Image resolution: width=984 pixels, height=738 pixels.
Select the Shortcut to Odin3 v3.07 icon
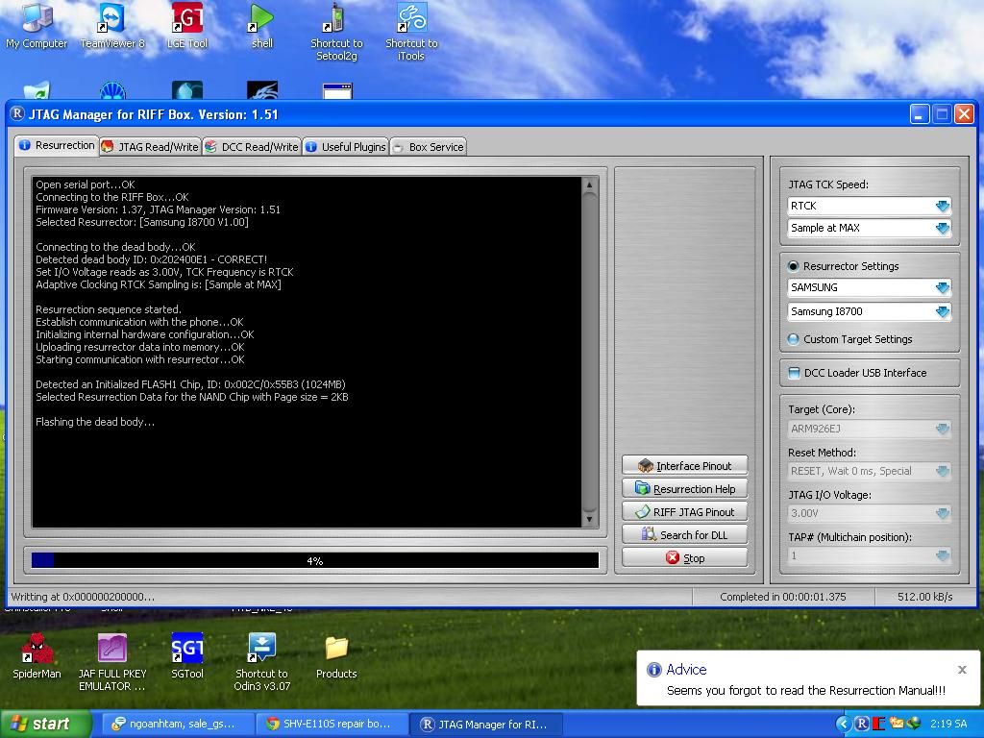point(261,662)
